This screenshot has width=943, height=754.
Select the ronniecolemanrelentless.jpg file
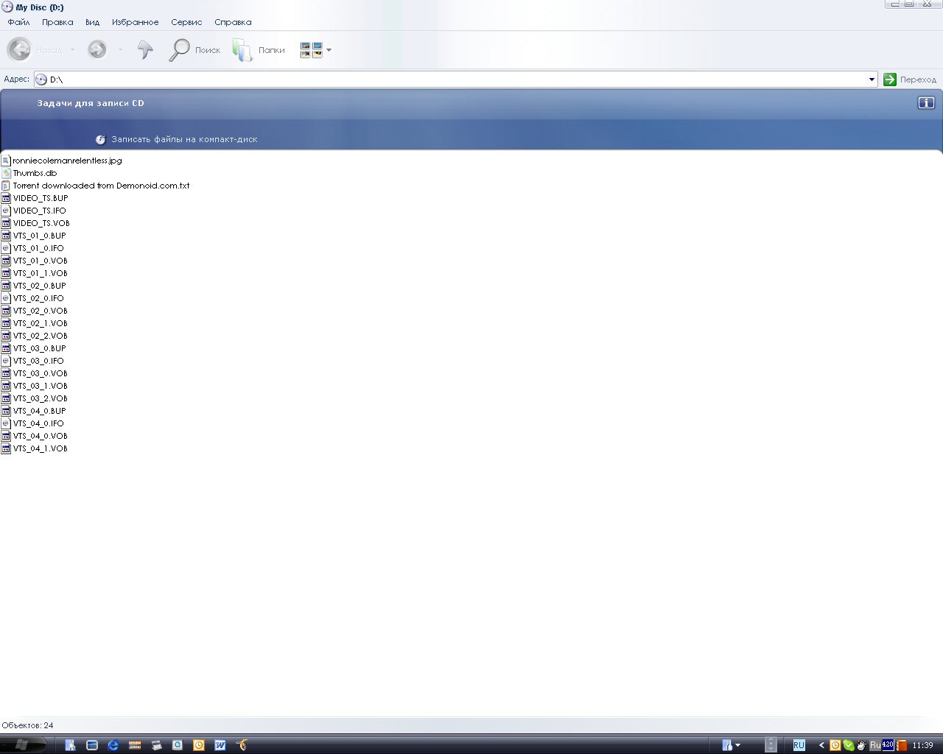(x=66, y=161)
